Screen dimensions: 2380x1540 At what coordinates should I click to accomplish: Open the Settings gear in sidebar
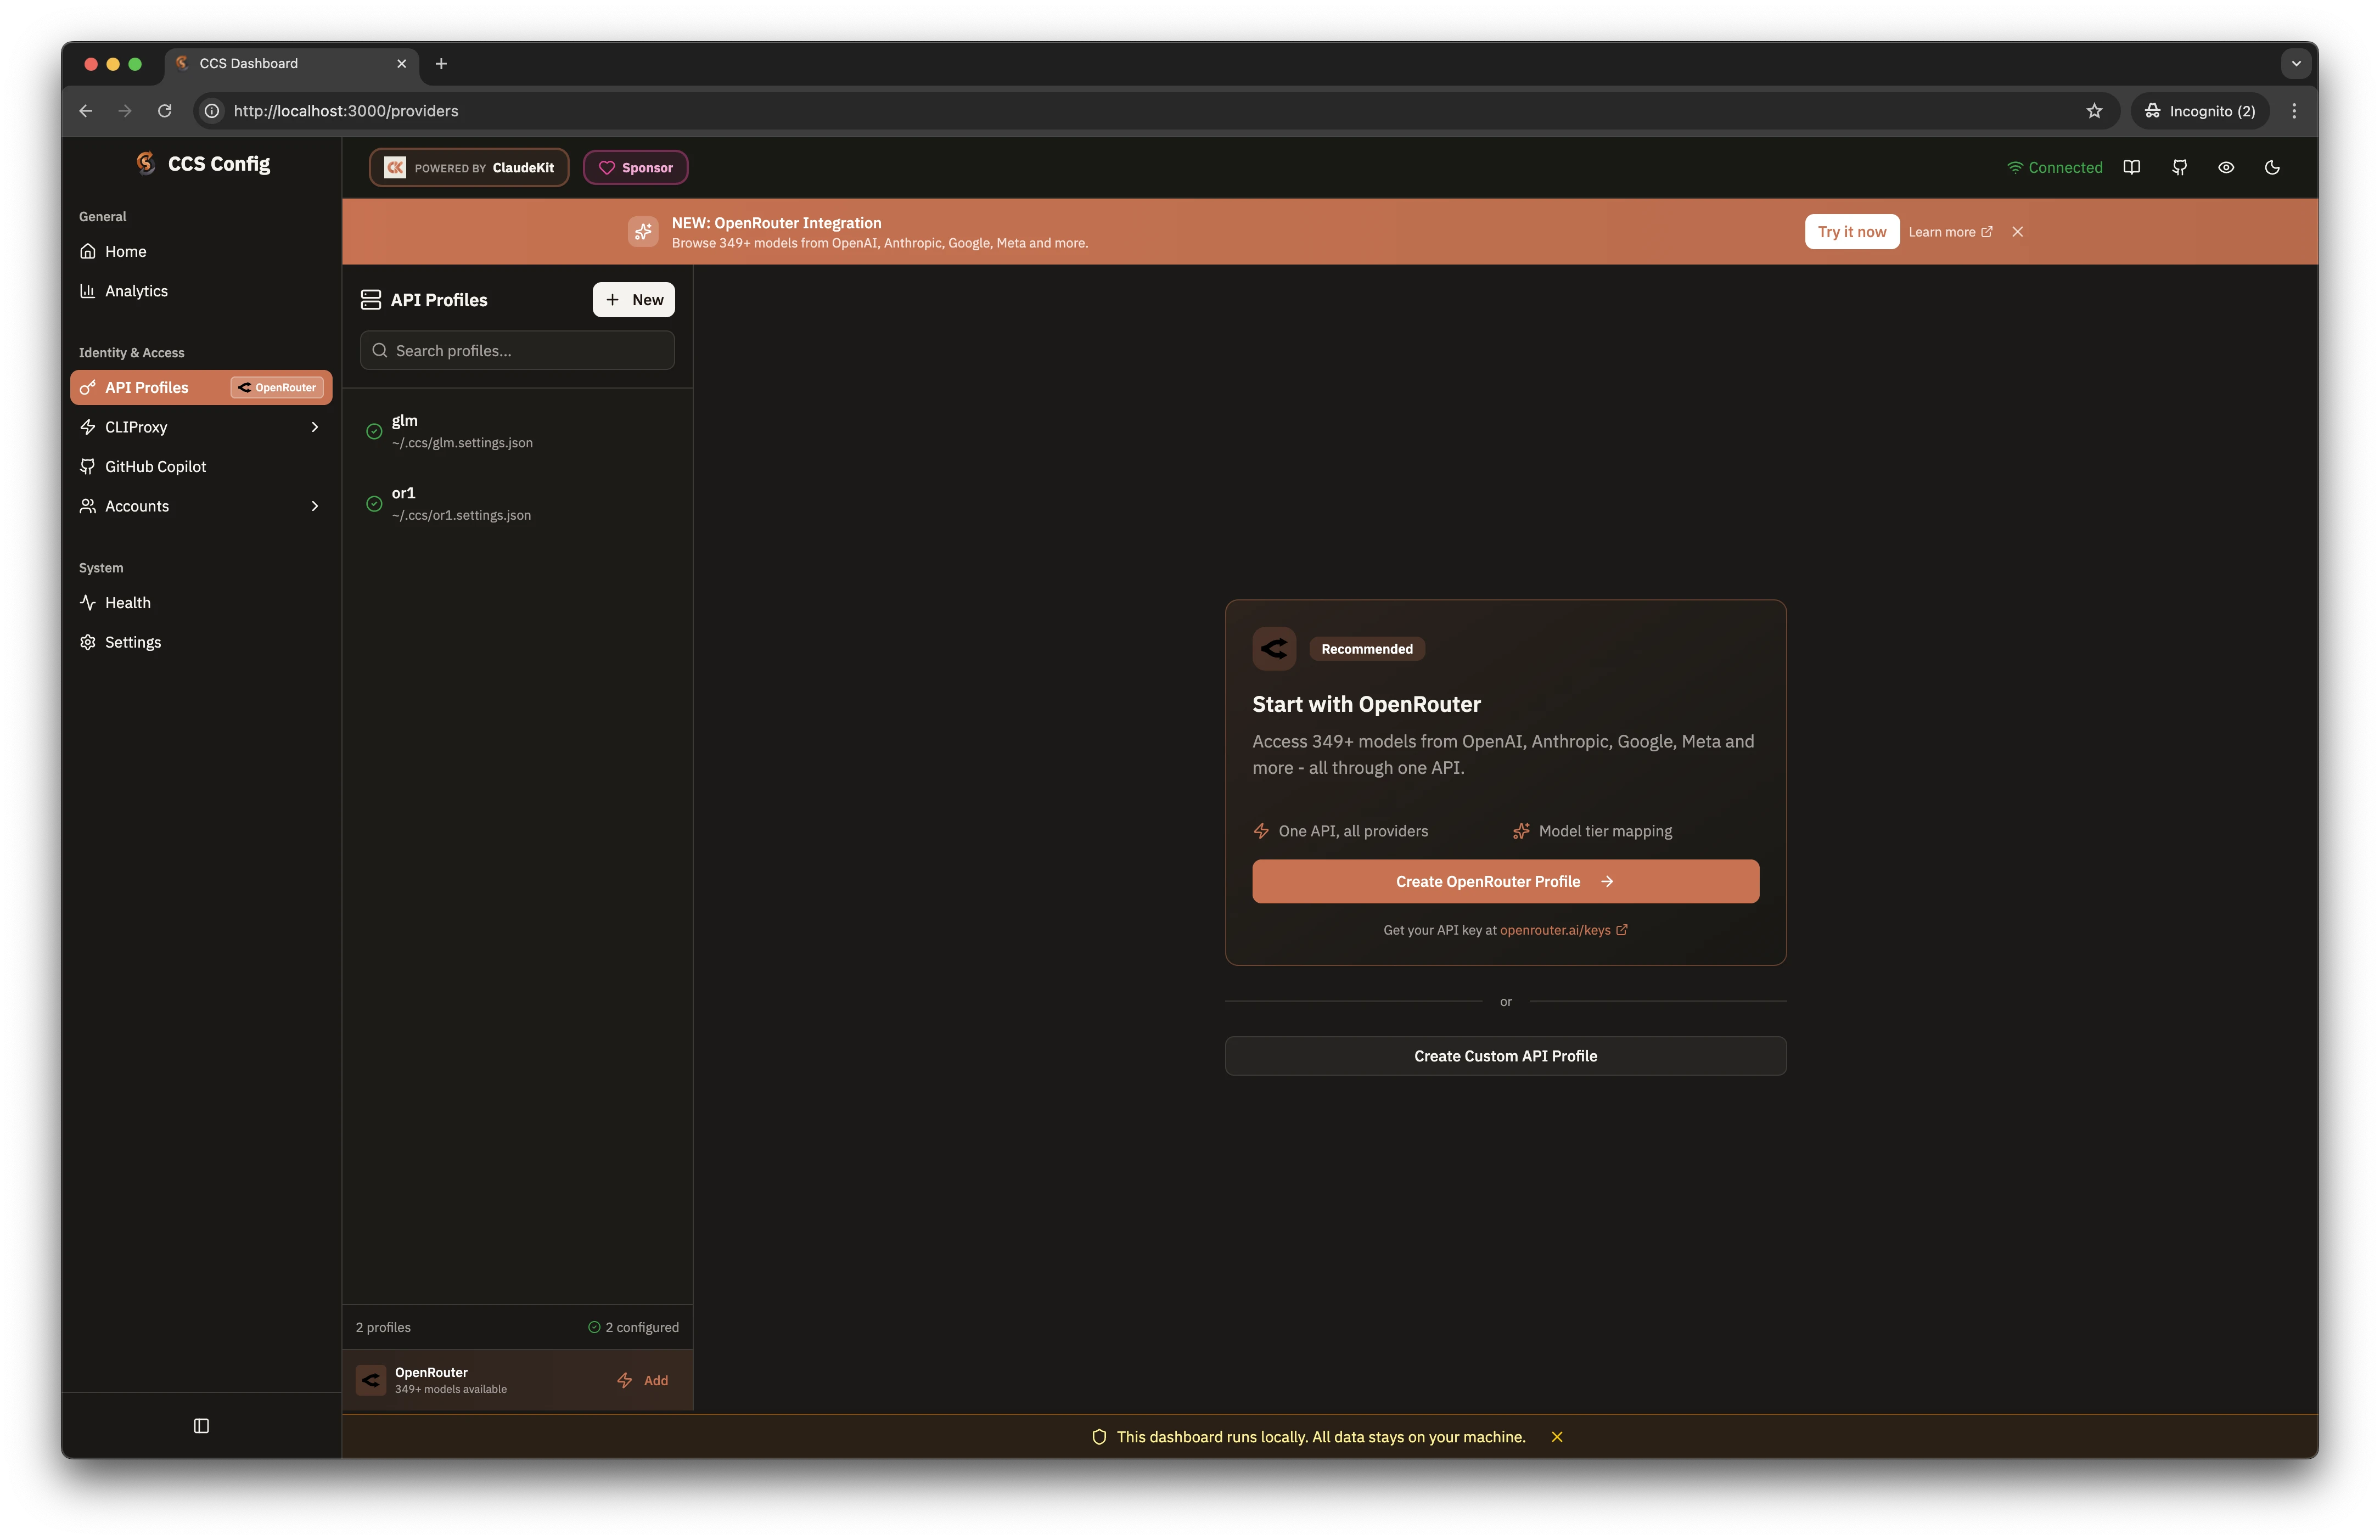tap(88, 642)
